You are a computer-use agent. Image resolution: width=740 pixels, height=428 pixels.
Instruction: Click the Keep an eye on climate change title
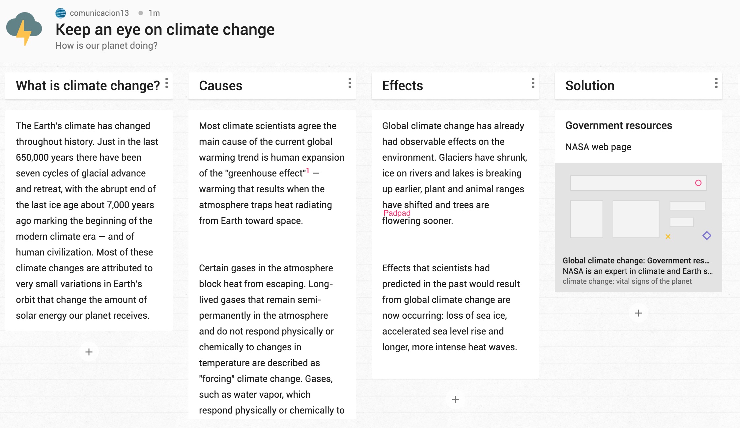tap(165, 30)
